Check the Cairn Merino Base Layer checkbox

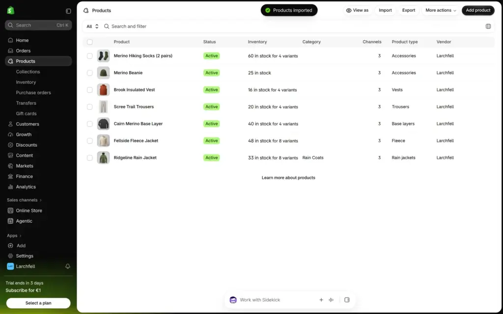pyautogui.click(x=90, y=124)
